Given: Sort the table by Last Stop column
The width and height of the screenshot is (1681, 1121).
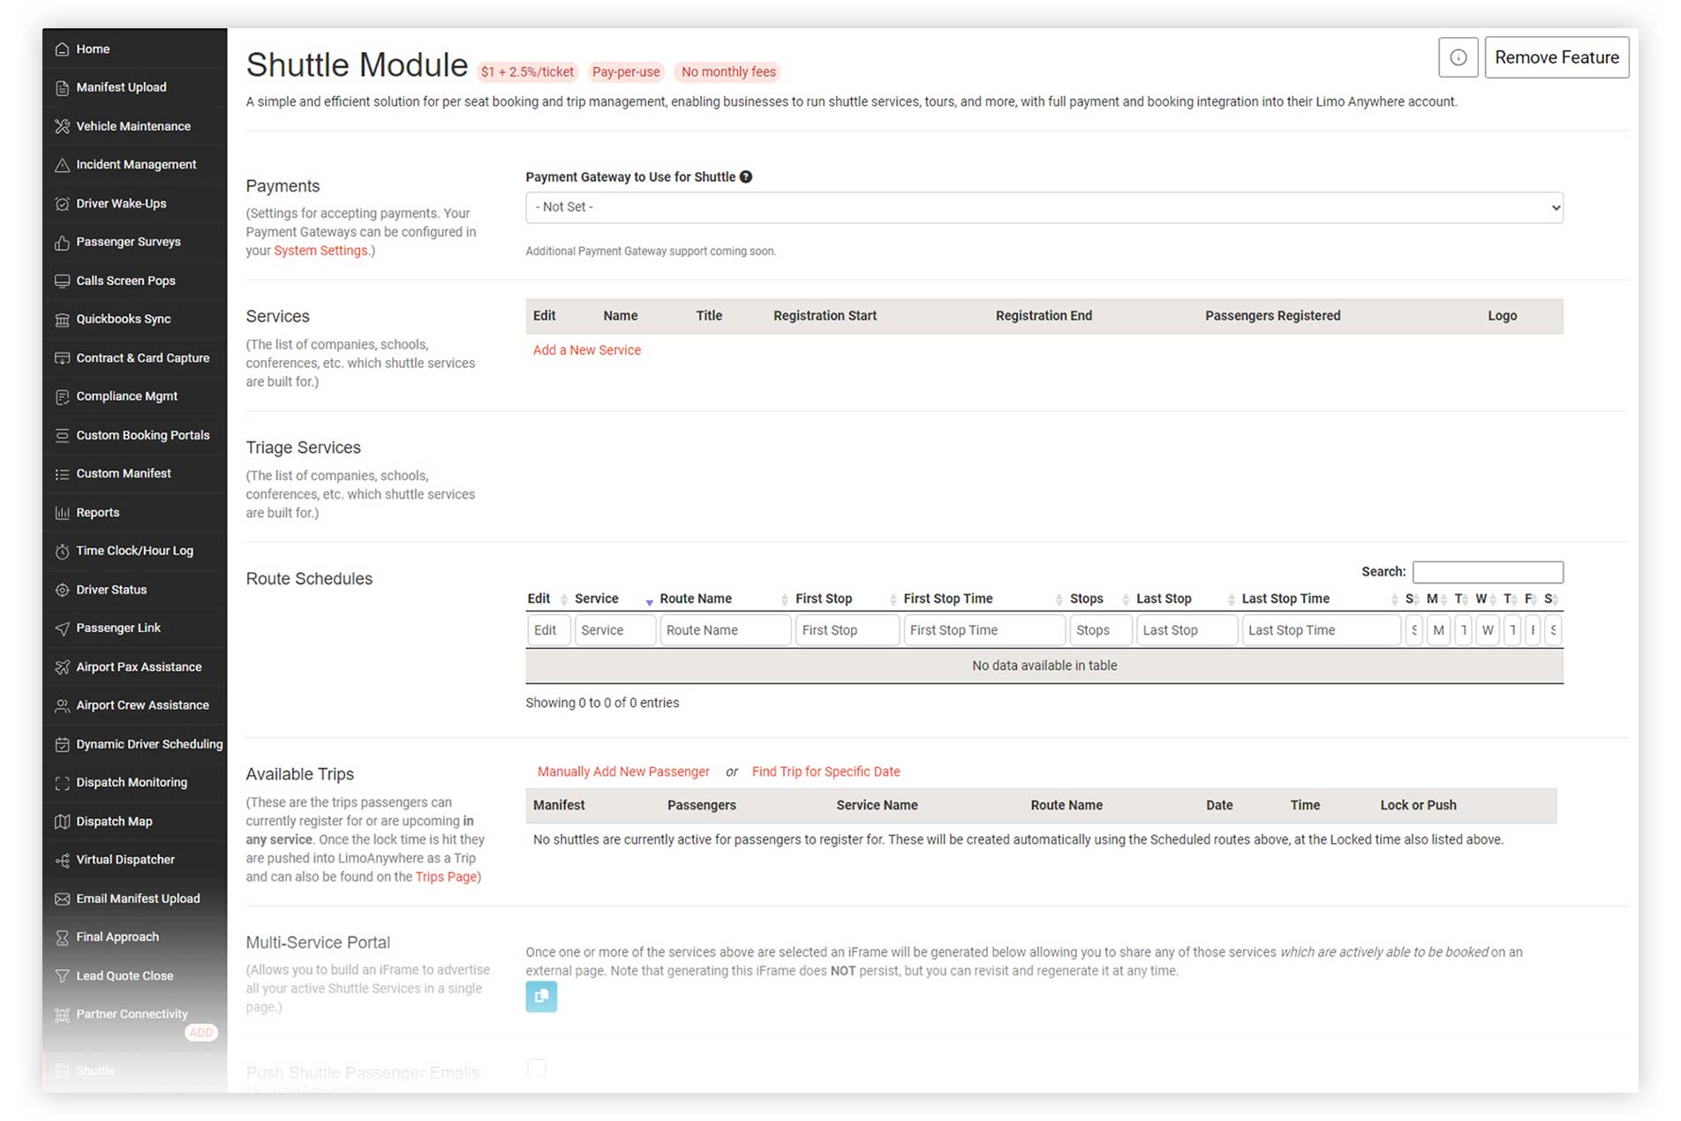Looking at the screenshot, I should tap(1163, 598).
